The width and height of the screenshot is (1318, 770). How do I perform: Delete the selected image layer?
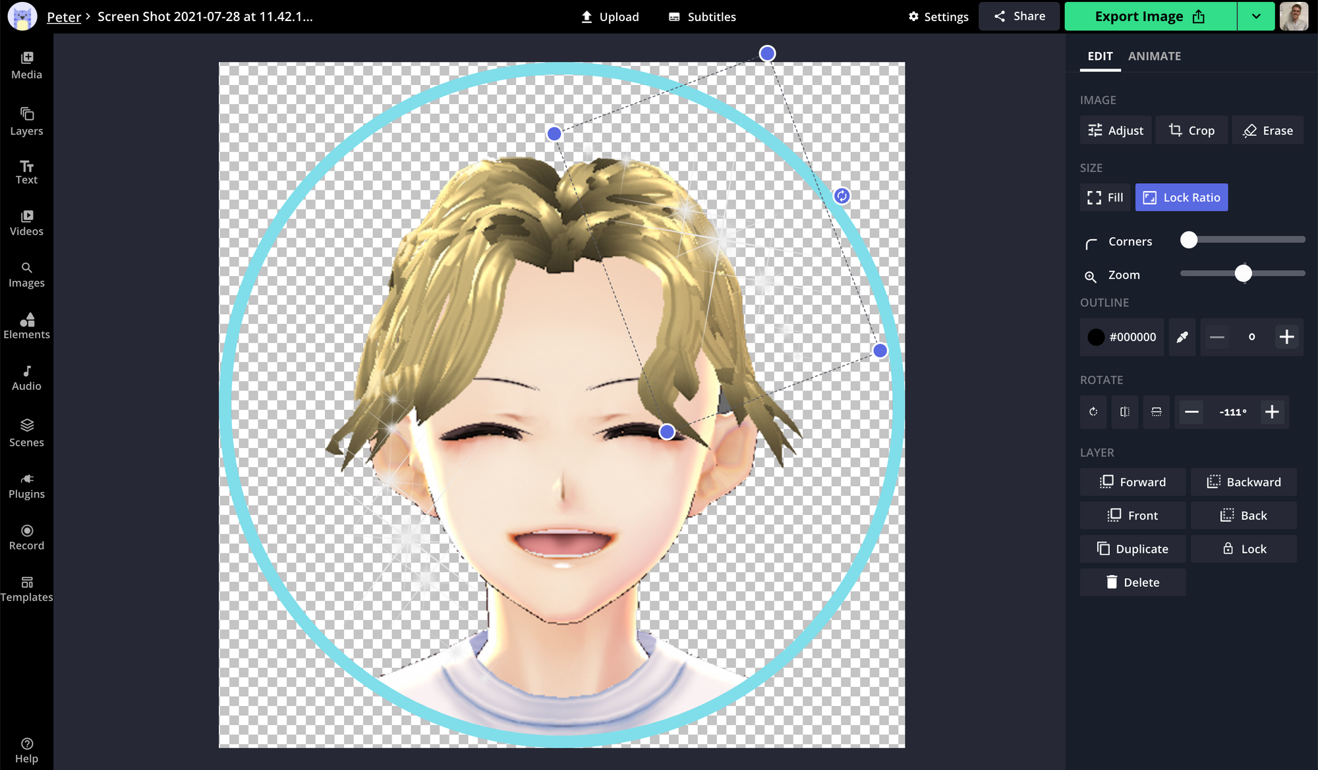(x=1132, y=582)
